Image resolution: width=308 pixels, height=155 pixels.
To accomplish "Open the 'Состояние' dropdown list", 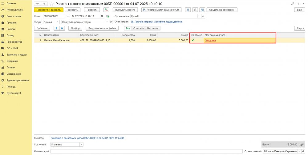I will pos(81,144).
